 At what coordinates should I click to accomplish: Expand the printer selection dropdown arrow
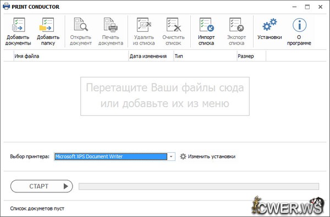pyautogui.click(x=171, y=157)
